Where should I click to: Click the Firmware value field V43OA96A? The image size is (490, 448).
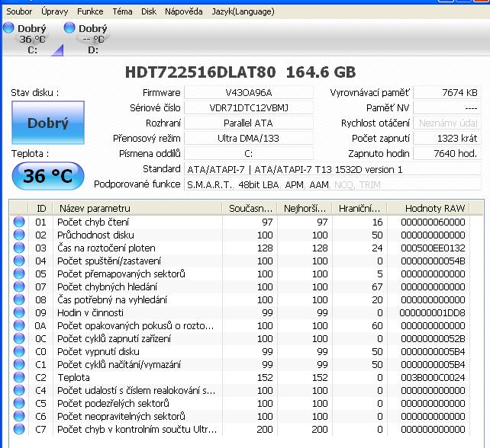tap(249, 93)
